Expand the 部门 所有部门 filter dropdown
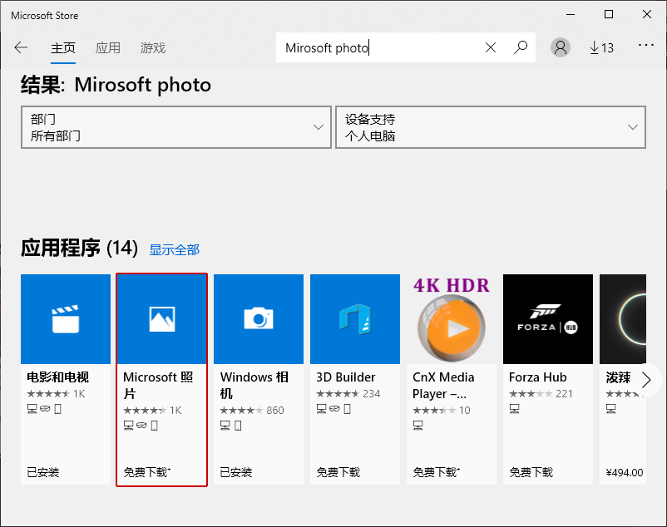 pyautogui.click(x=176, y=127)
